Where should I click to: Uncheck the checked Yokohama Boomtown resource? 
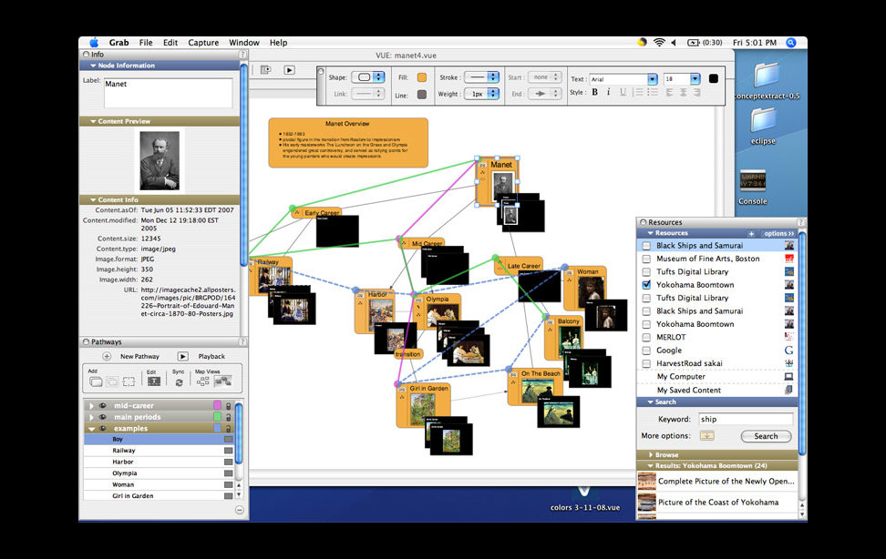(646, 285)
